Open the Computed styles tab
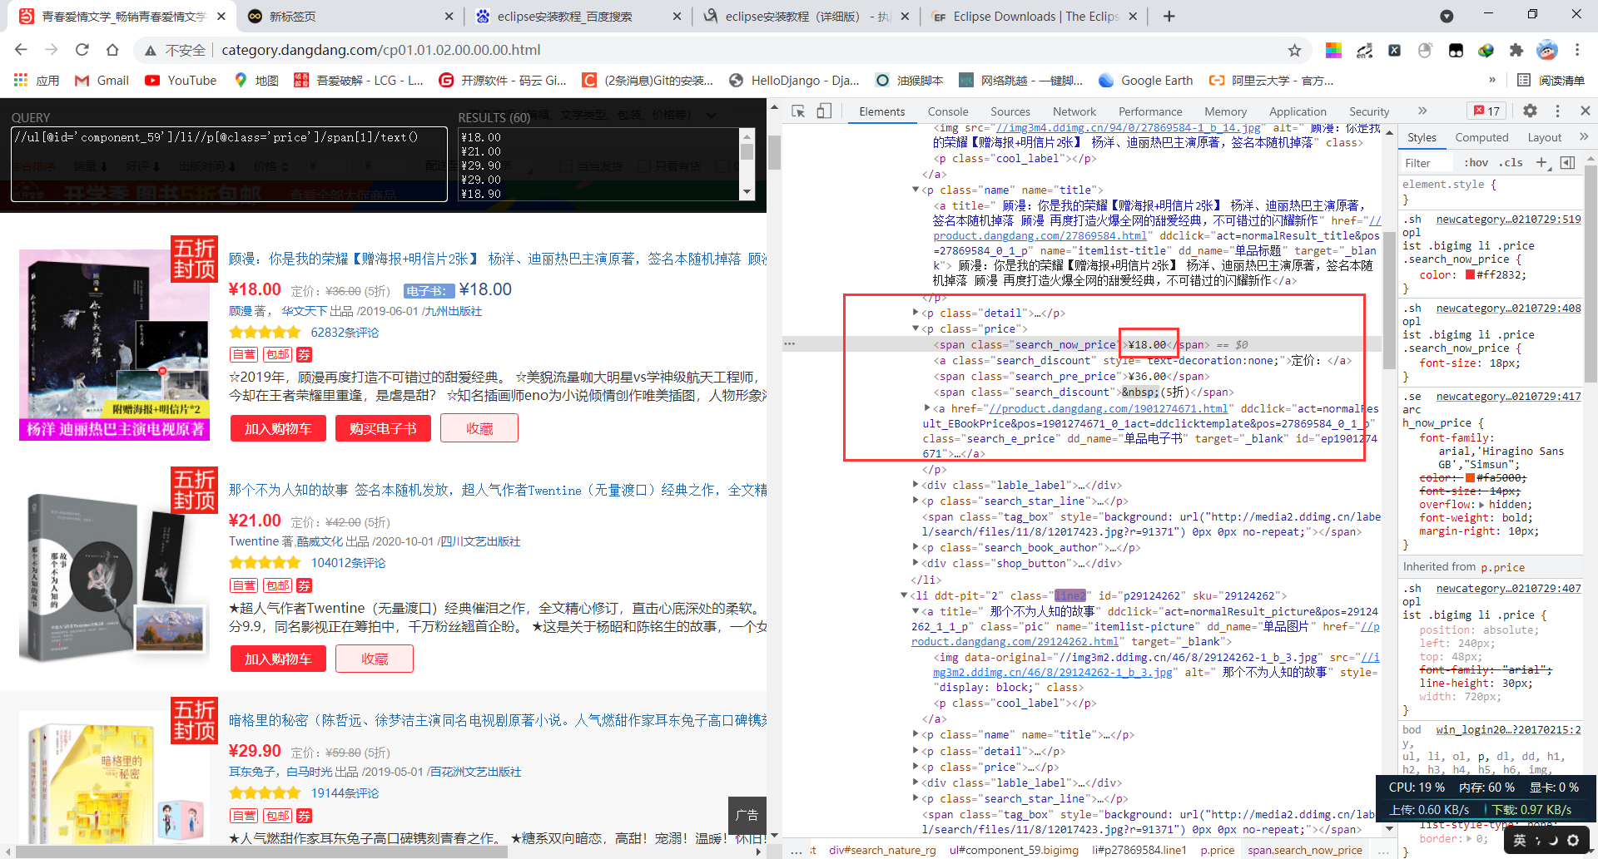The image size is (1598, 859). point(1481,137)
